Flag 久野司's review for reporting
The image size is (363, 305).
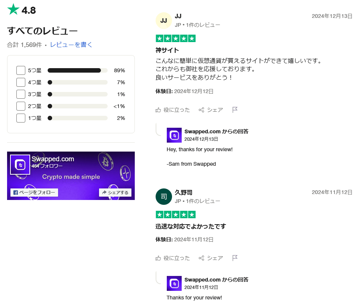pos(235,257)
